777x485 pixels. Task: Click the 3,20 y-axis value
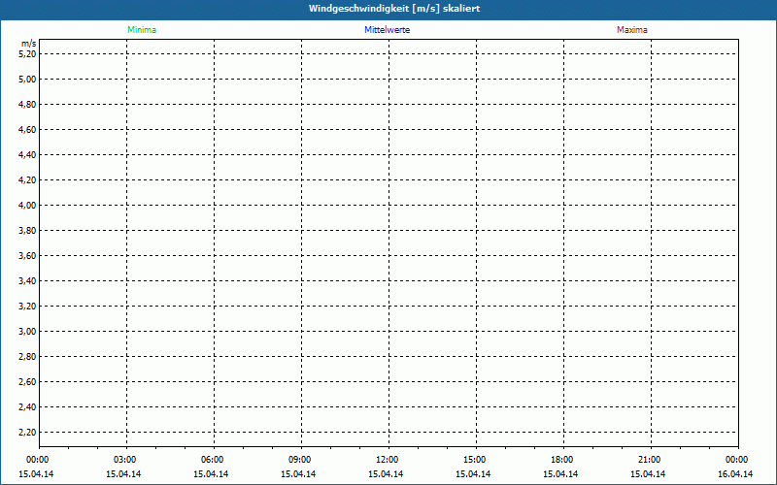(x=27, y=307)
